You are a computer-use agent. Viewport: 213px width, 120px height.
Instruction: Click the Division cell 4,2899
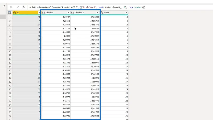[56, 36]
